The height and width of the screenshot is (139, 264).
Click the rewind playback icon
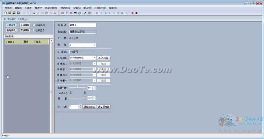[105, 13]
